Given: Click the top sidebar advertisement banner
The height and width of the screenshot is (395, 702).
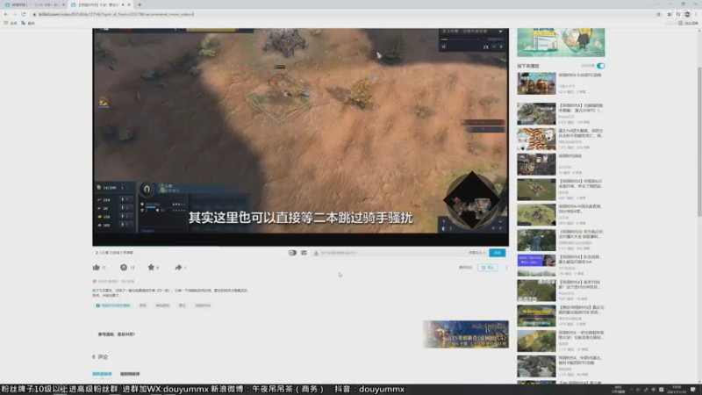Looking at the screenshot, I should coord(561,42).
